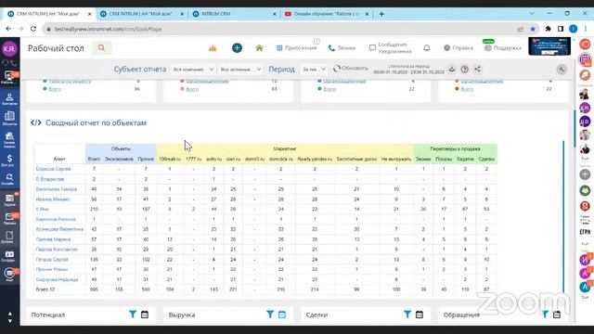Expand the Все активные dropdown
The width and height of the screenshot is (594, 334).
[x=240, y=70]
